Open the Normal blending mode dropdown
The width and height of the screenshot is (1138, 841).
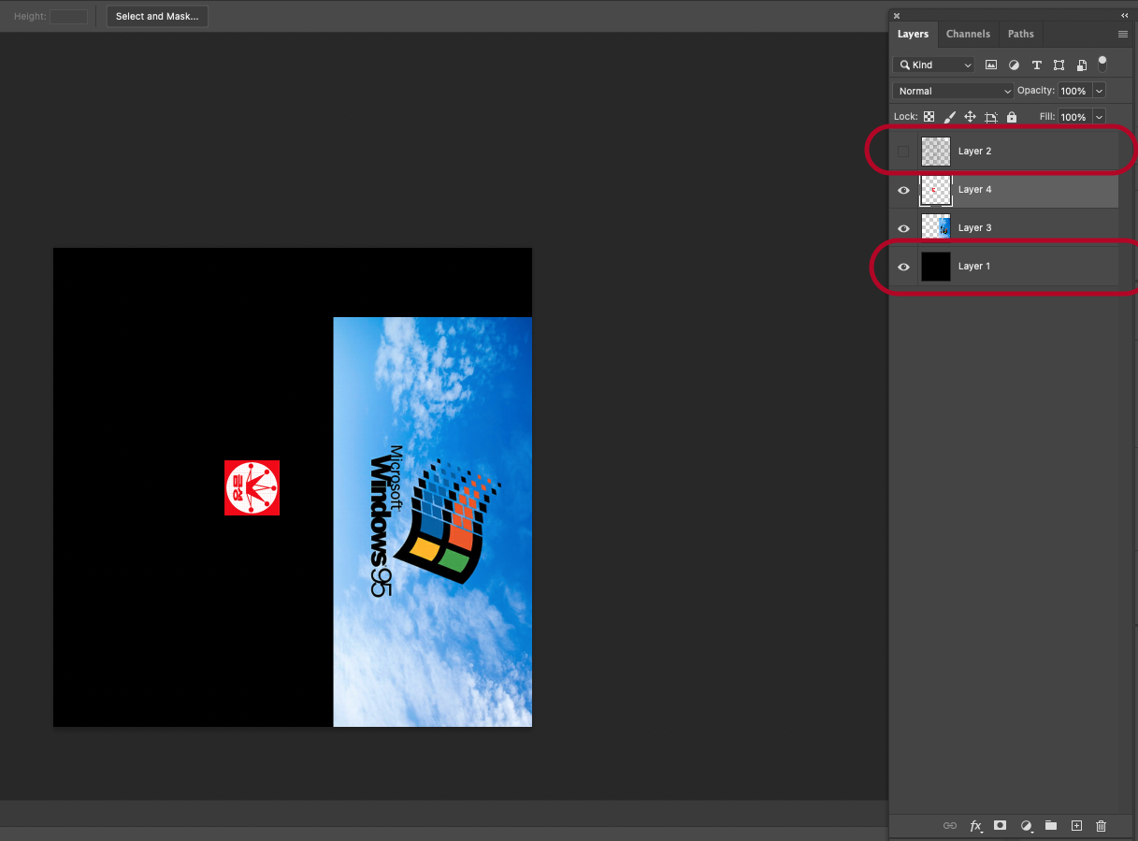(x=953, y=91)
